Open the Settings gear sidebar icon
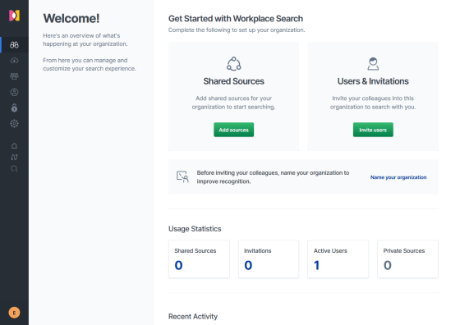This screenshot has height=325, width=460. tap(14, 124)
